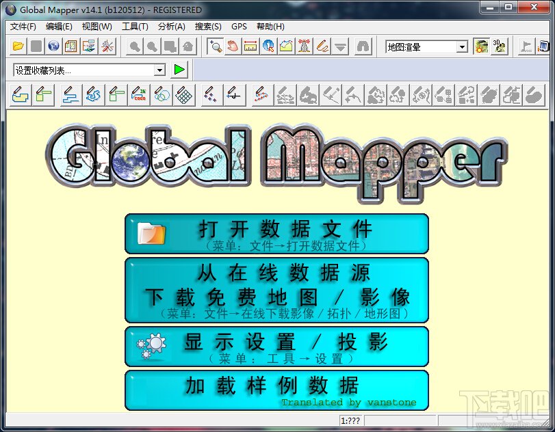Select Create Range Rings tool
This screenshot has height=432, width=555.
coord(162,95)
